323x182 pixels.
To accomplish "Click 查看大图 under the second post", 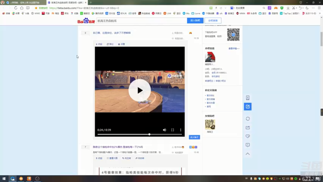I will [x=112, y=158].
